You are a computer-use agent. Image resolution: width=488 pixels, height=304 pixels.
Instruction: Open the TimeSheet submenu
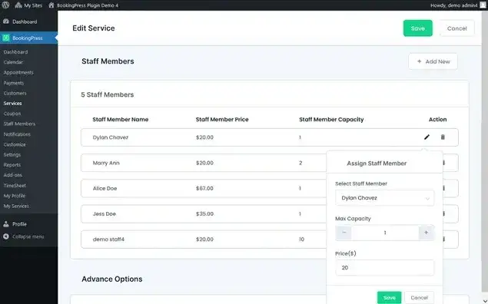click(15, 185)
